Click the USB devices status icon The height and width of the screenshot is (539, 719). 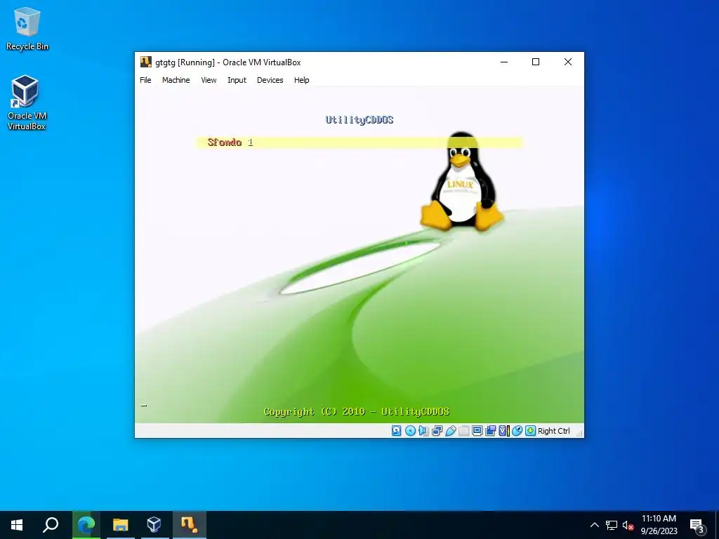(x=451, y=431)
